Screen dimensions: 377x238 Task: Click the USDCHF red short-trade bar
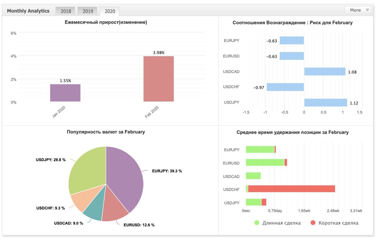point(292,189)
